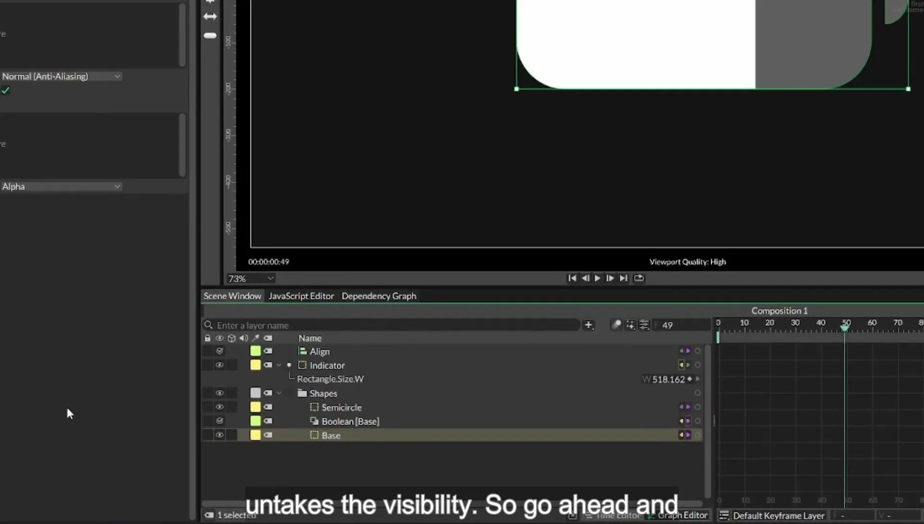Open the Normal (Anti-Aliasing) dropdown
Screen dimensions: 924x524
pyautogui.click(x=61, y=77)
